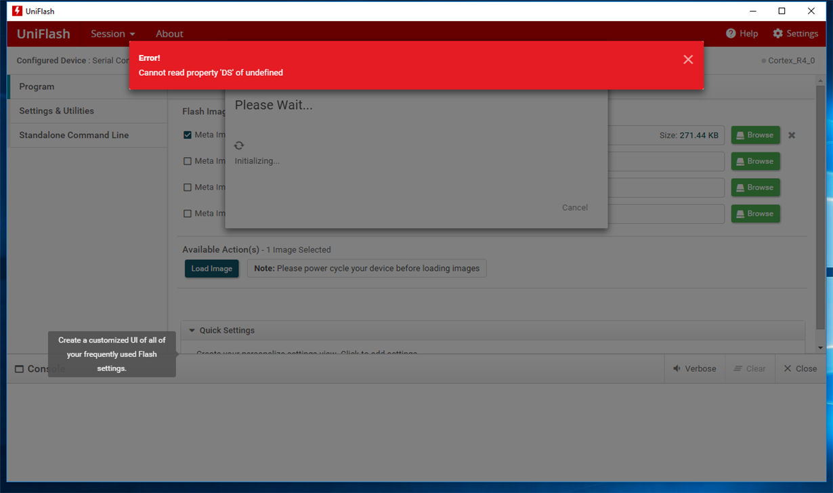
Task: Dismiss the red error banner with X
Action: click(688, 60)
